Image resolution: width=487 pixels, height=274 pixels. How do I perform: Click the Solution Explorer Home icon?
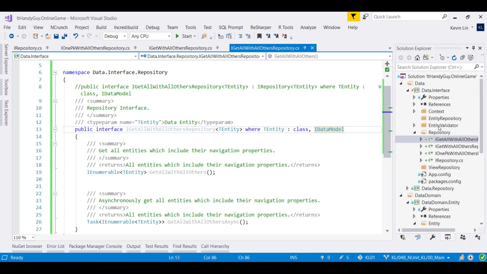pos(417,58)
